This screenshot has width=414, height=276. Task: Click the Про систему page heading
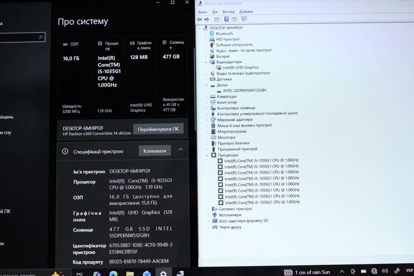pyautogui.click(x=83, y=22)
